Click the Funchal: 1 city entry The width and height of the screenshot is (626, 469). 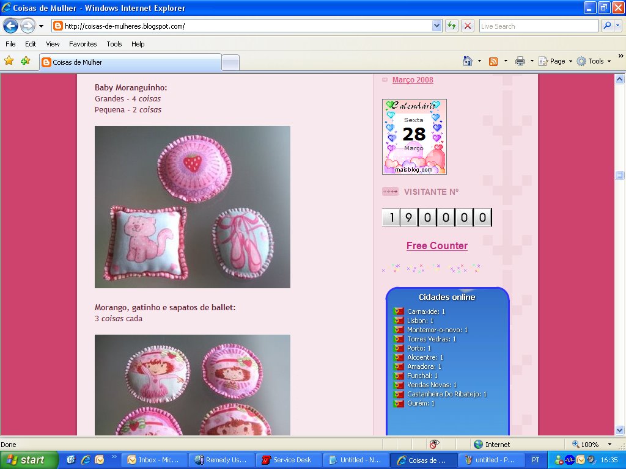422,376
